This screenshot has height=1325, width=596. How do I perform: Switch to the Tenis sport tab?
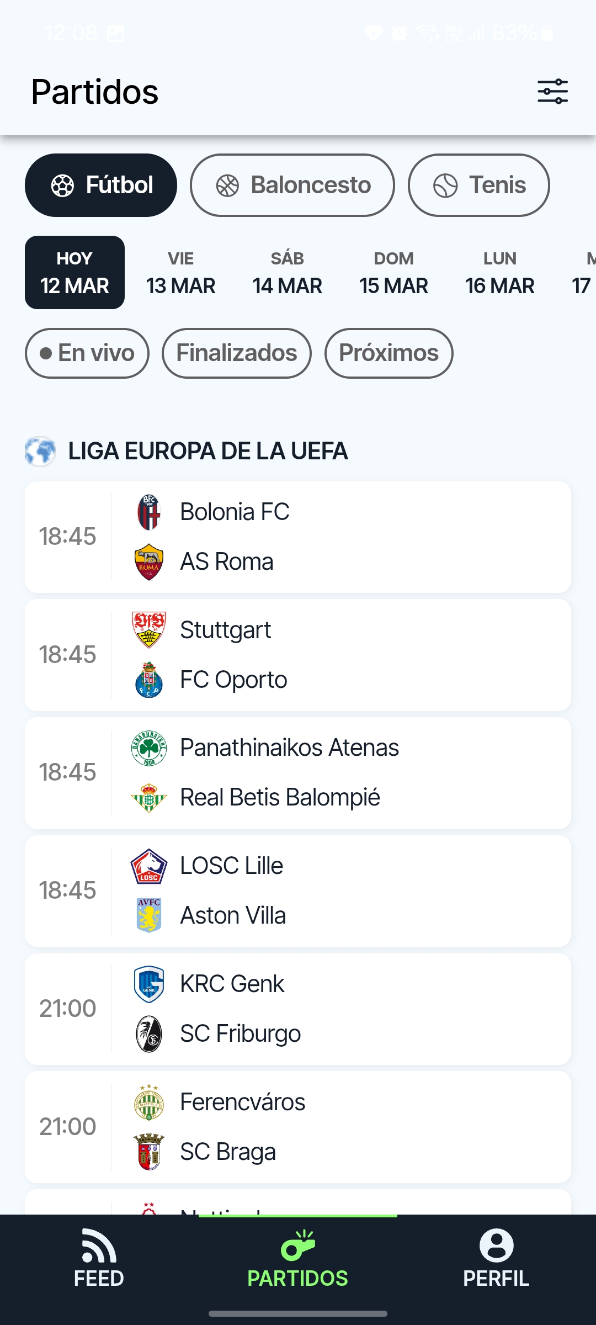coord(479,185)
